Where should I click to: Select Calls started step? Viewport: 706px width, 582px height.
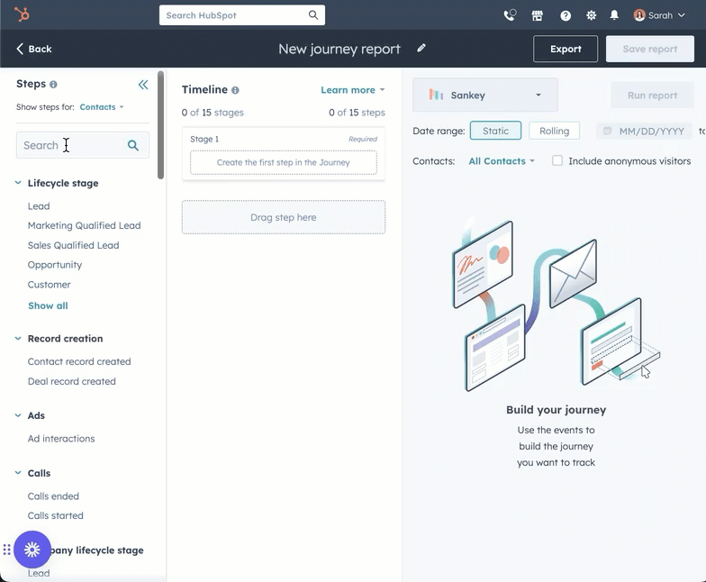tap(56, 515)
